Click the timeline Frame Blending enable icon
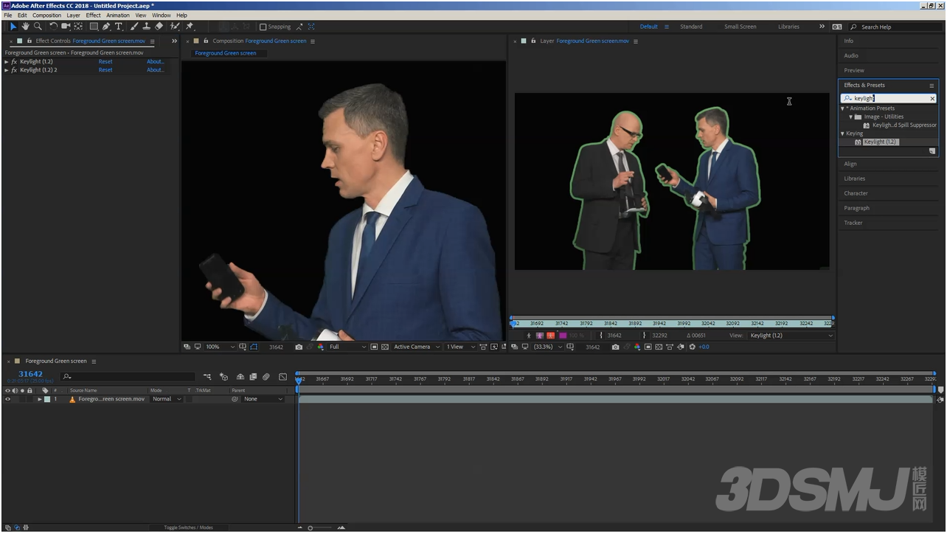Image resolution: width=947 pixels, height=534 pixels. [253, 377]
